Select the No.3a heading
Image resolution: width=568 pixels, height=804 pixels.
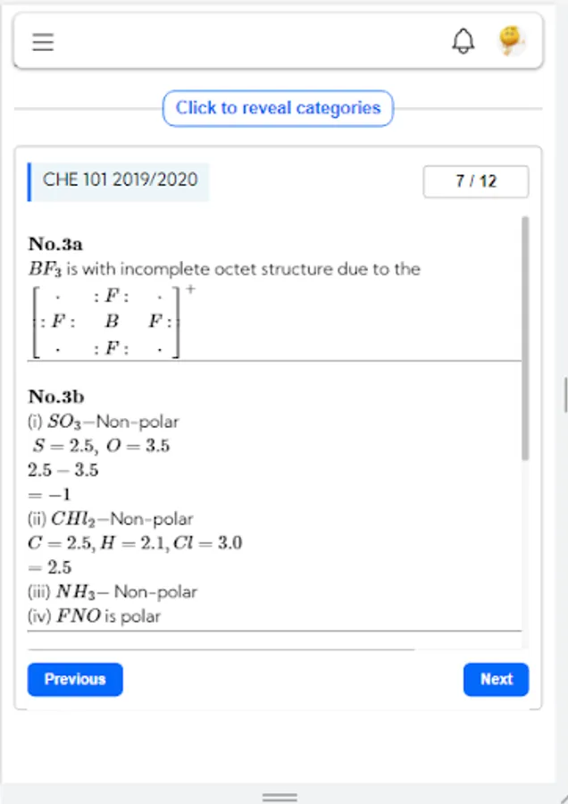(55, 244)
